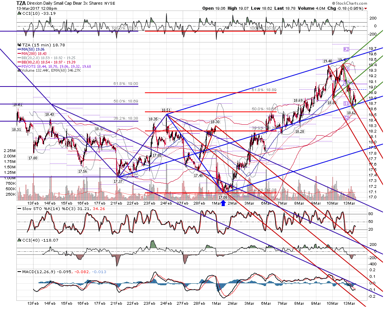Click the volume bars icon in legend
The width and height of the screenshot is (388, 309).
coord(19,71)
